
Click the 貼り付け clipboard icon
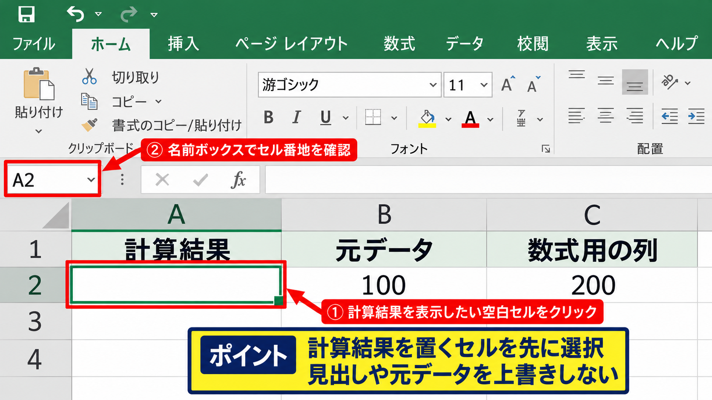pos(38,83)
